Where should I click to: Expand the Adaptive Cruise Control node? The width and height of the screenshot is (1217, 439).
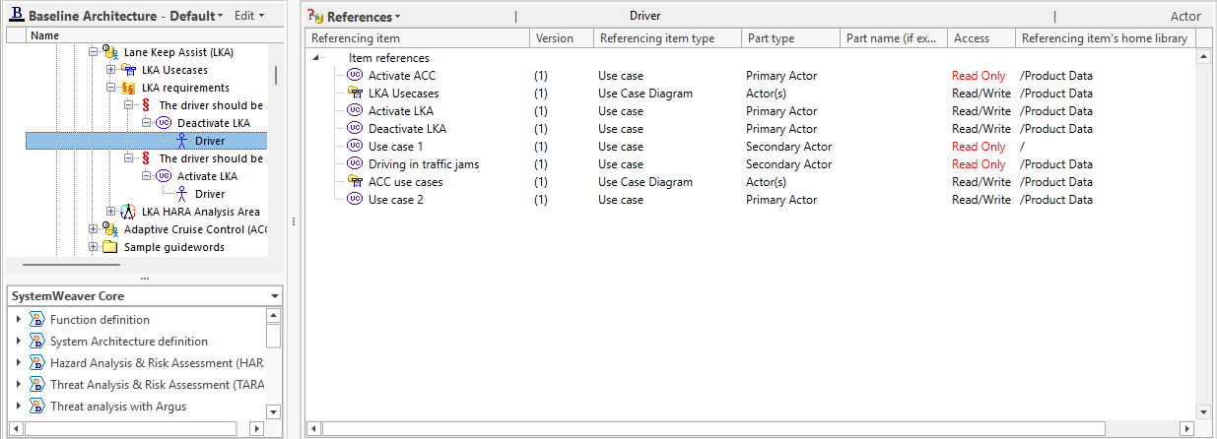tap(94, 229)
